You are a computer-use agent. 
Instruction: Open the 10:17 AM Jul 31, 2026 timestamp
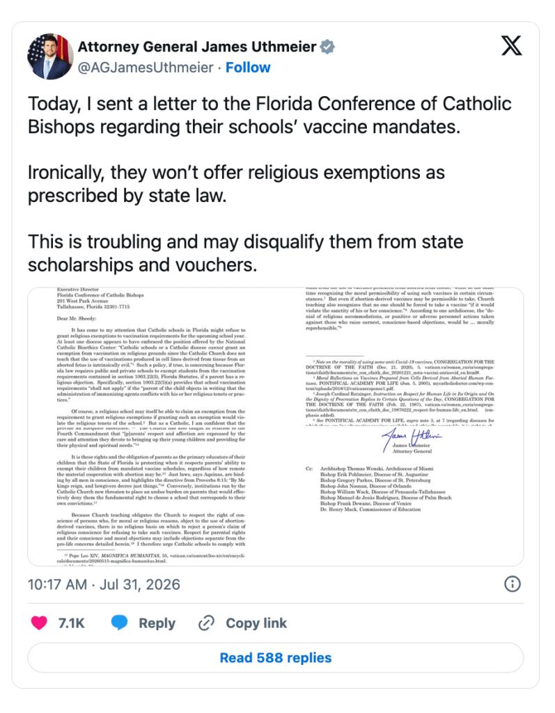(x=104, y=584)
